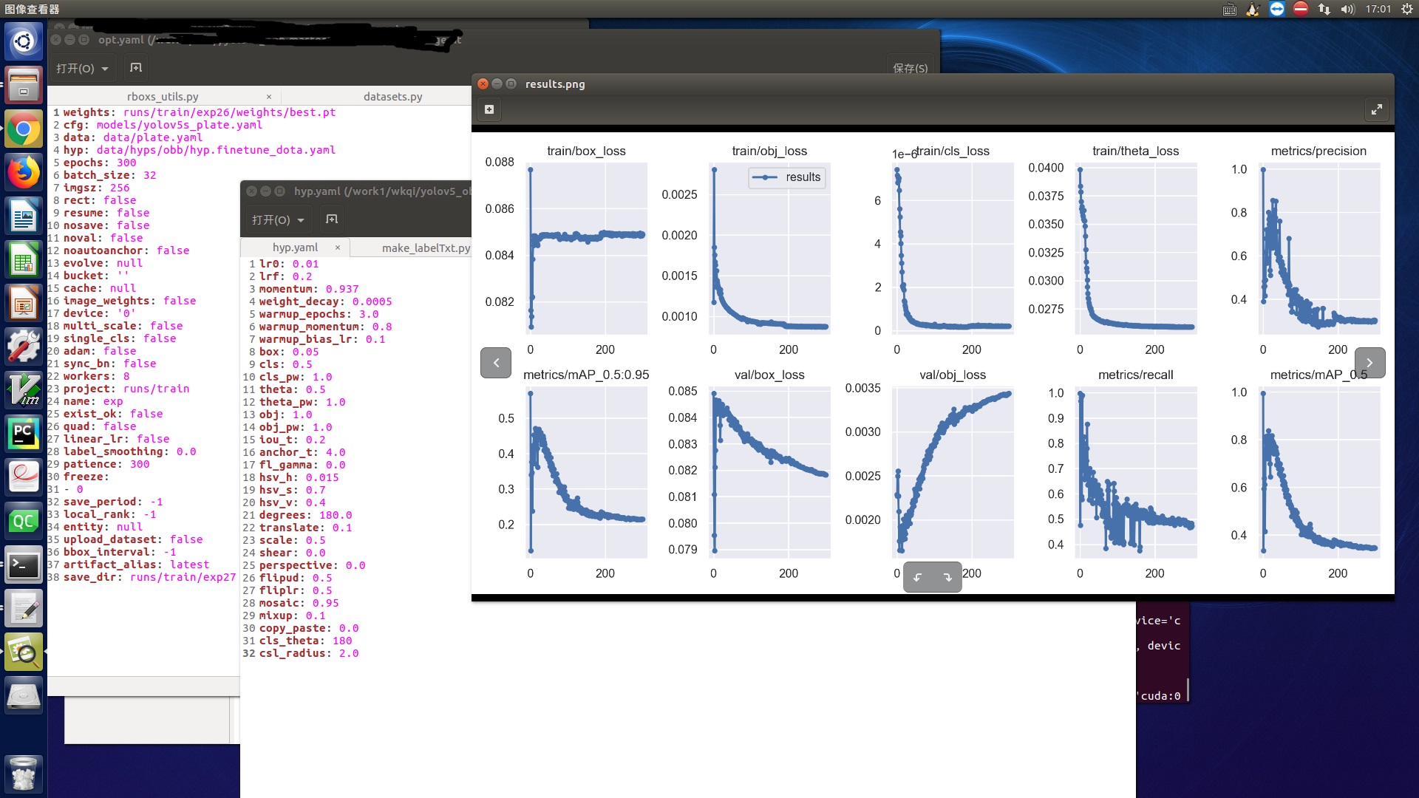Open the Terminal from the dock
1419x798 pixels.
tap(24, 567)
